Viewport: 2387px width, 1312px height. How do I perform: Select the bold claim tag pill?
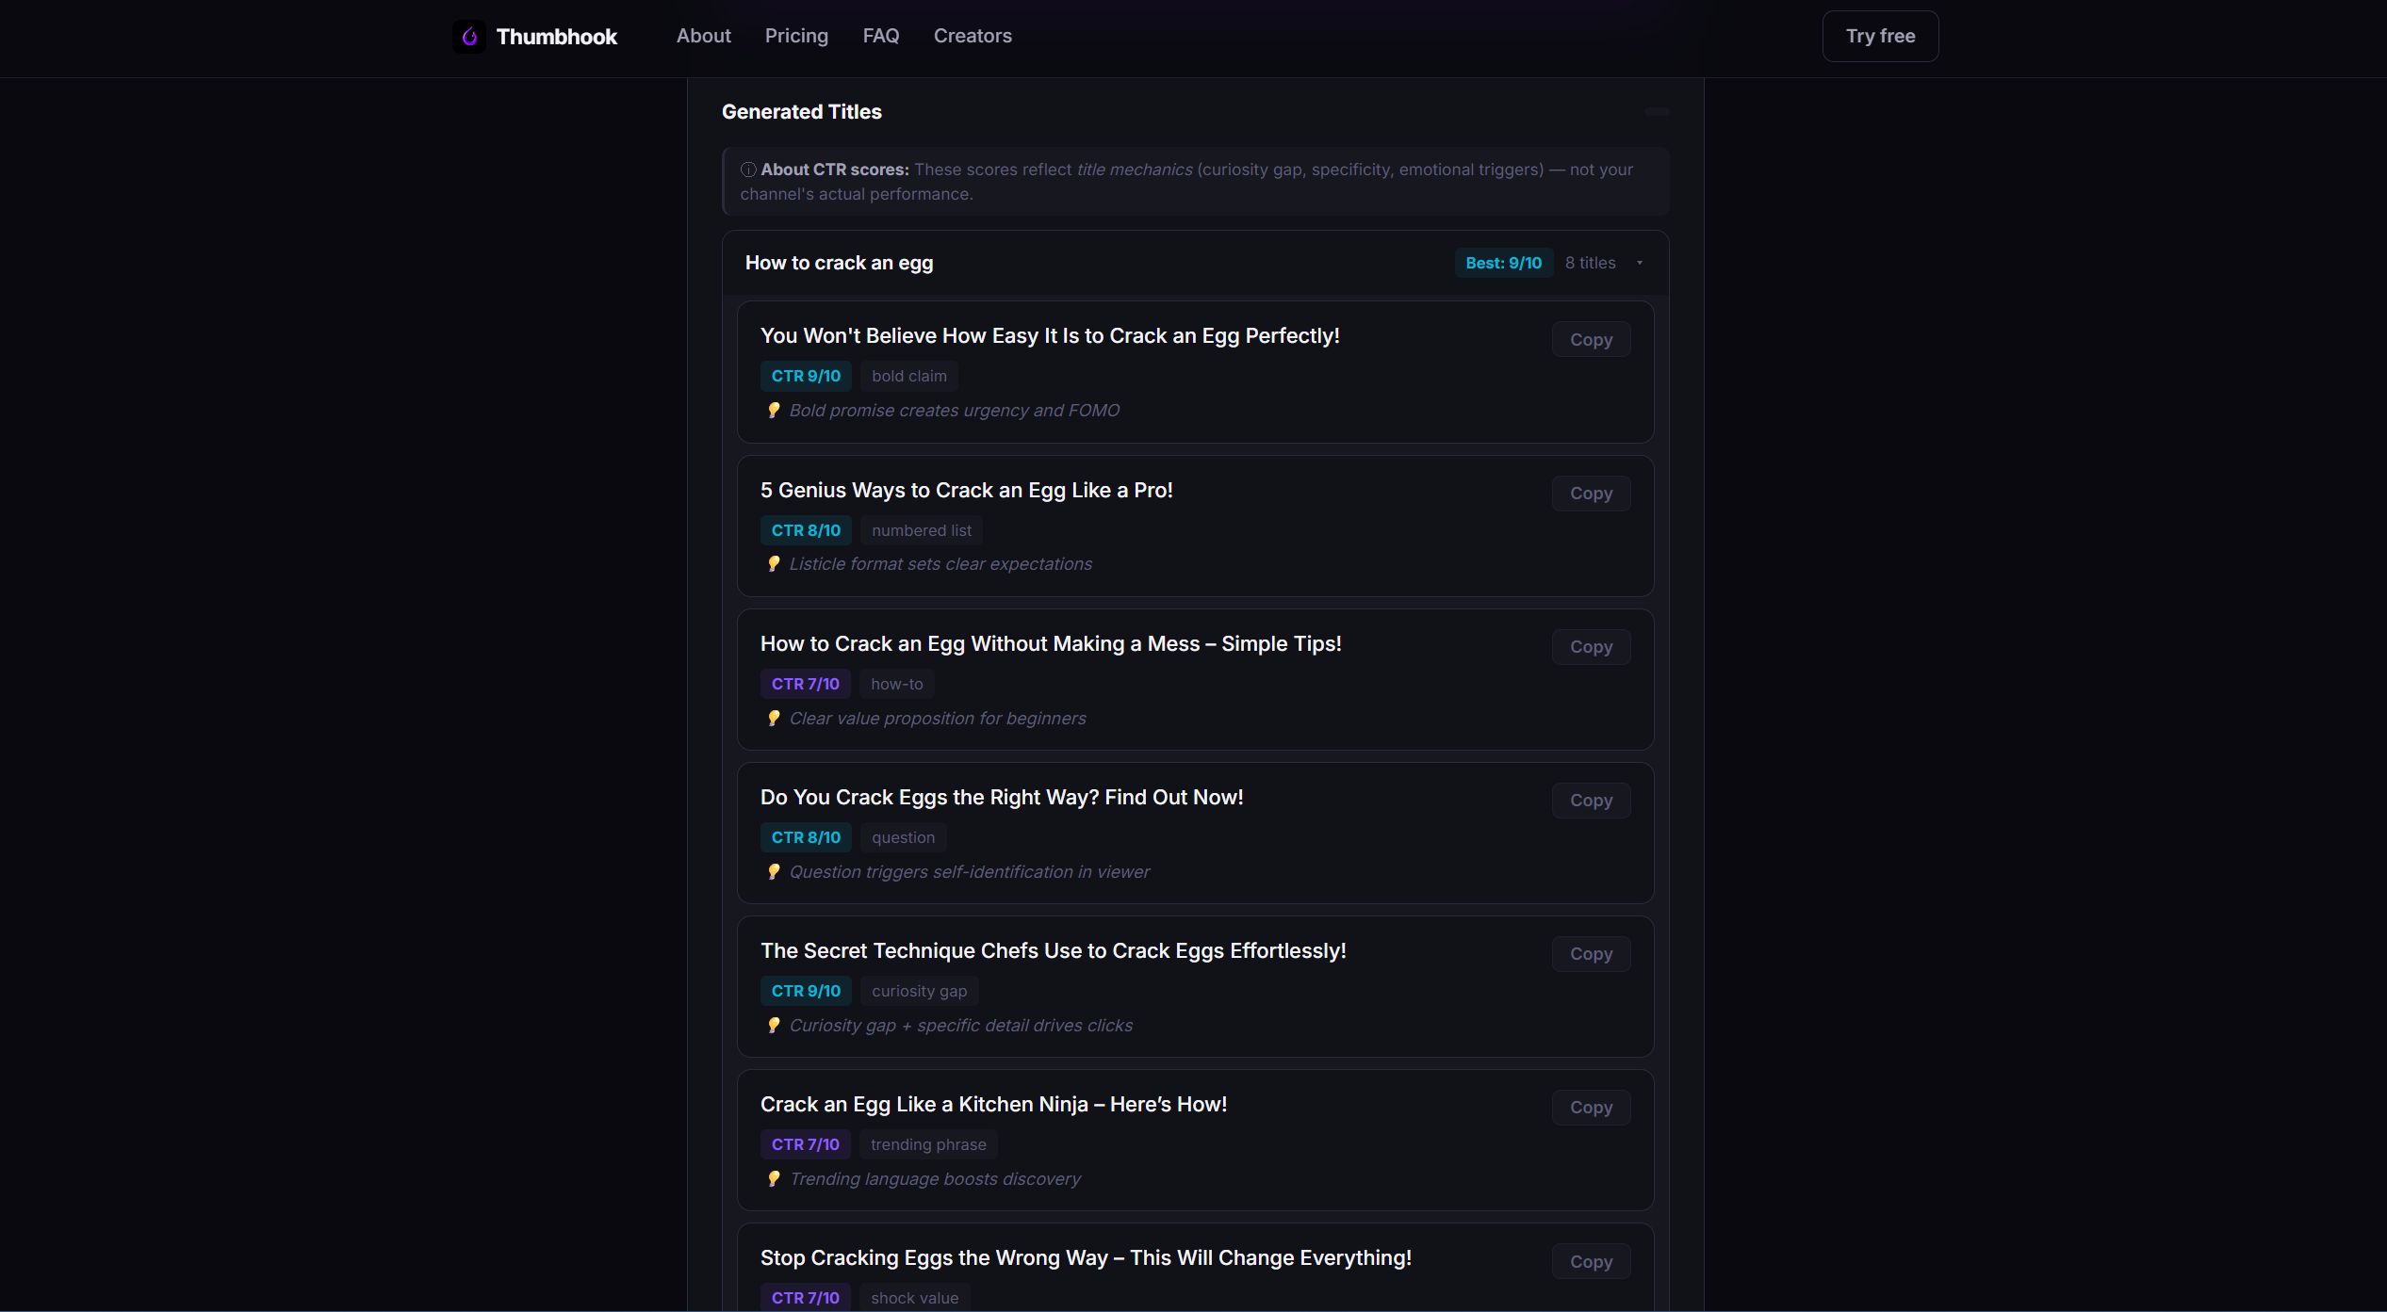tap(908, 376)
